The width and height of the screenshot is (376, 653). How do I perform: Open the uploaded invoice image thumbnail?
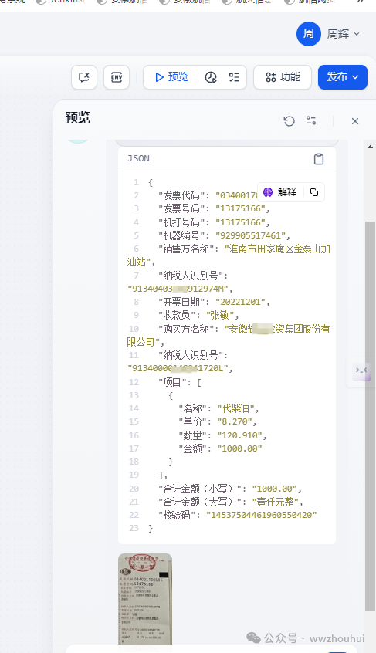(x=145, y=599)
